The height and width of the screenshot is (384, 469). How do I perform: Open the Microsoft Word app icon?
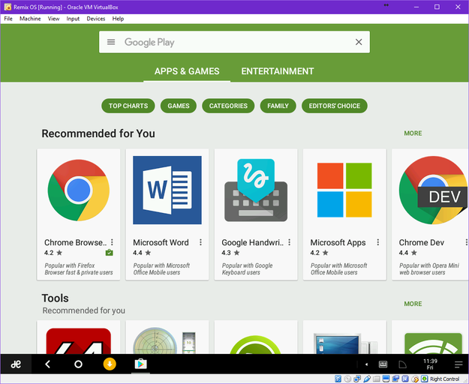(167, 190)
